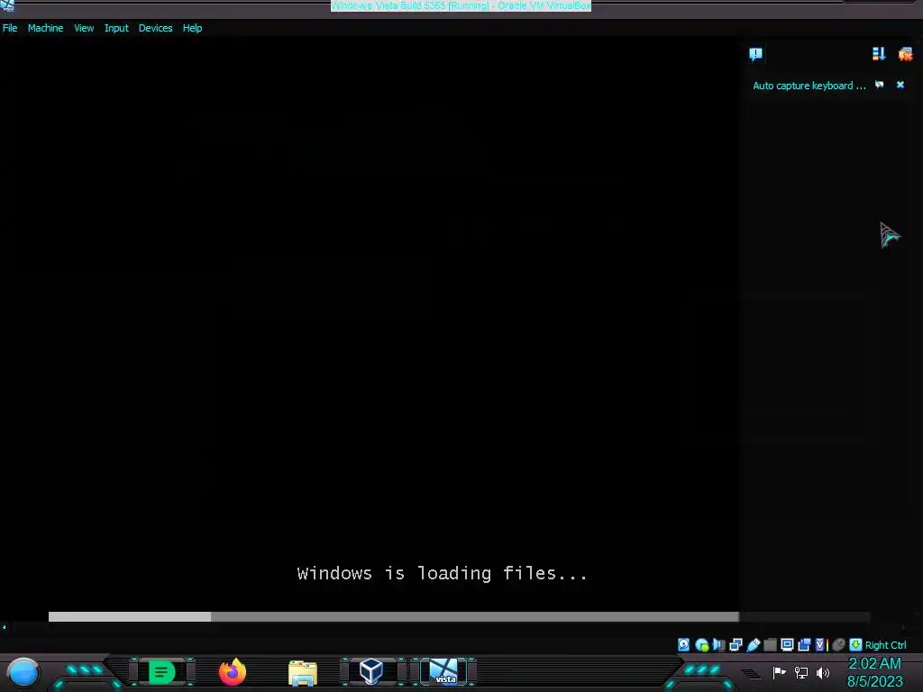This screenshot has width=923, height=692.
Task: Click the USB devices status icon
Action: pyautogui.click(x=754, y=645)
